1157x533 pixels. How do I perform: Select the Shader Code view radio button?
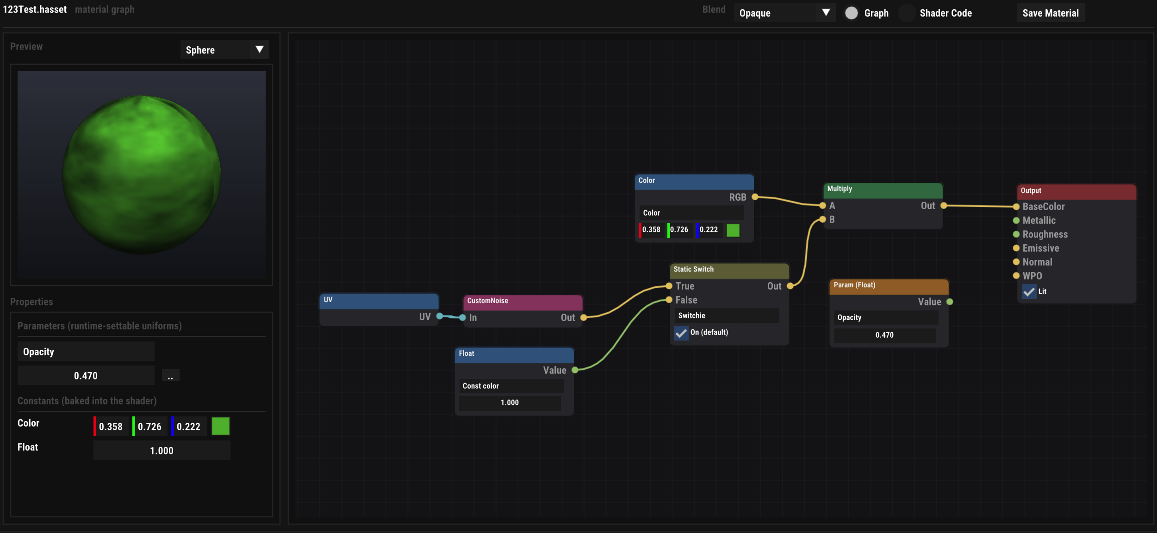tap(907, 13)
